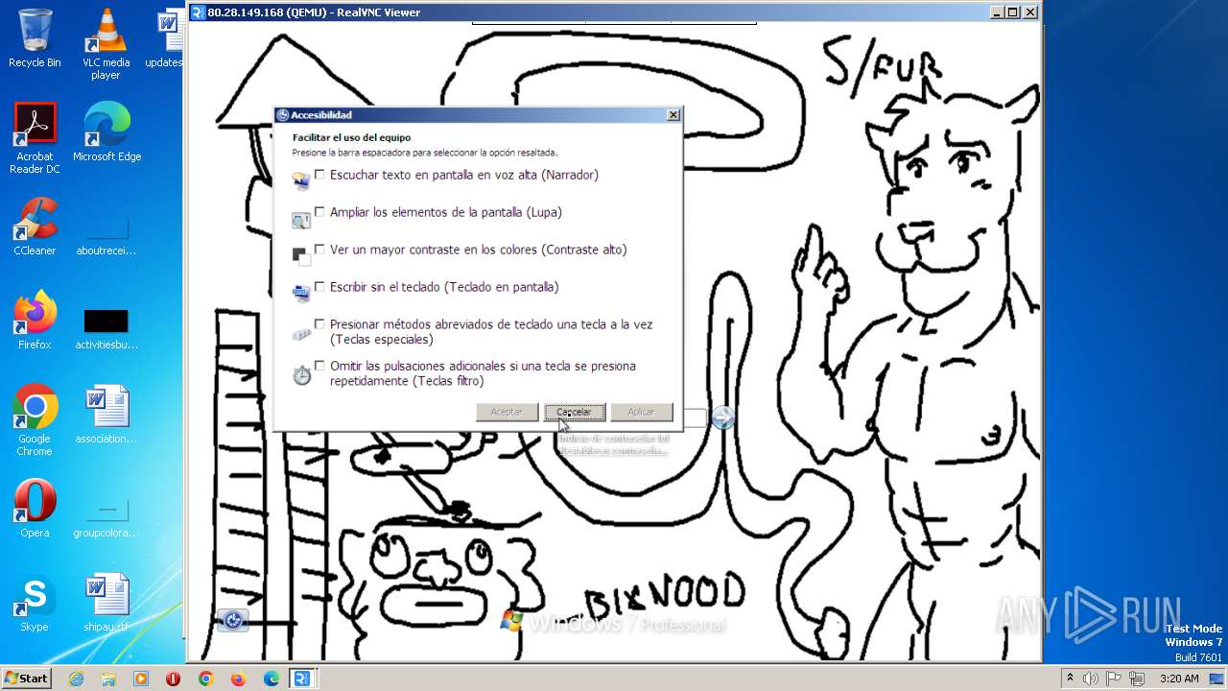Screen dimensions: 1228x691
Task: Select the association document on desktop
Action: coord(106,416)
